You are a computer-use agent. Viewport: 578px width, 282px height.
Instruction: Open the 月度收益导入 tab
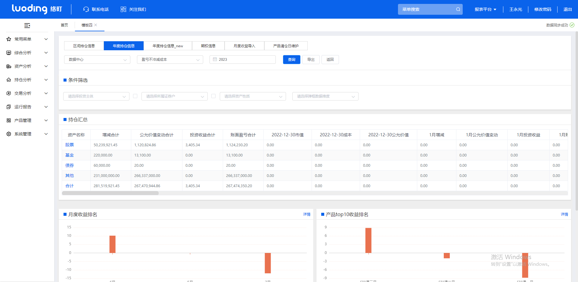[x=244, y=46]
